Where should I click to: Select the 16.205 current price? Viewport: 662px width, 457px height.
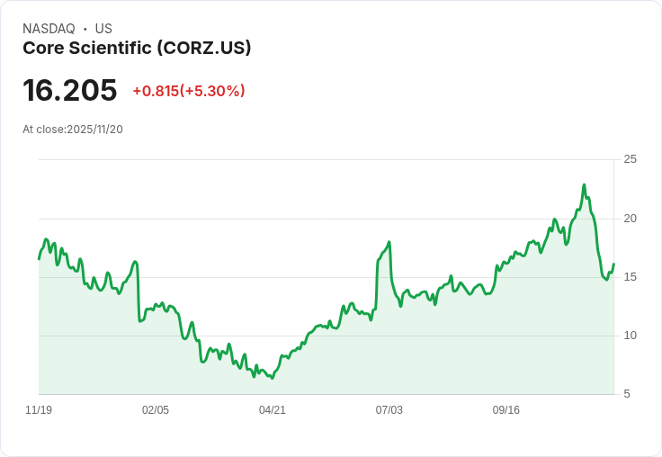[69, 90]
